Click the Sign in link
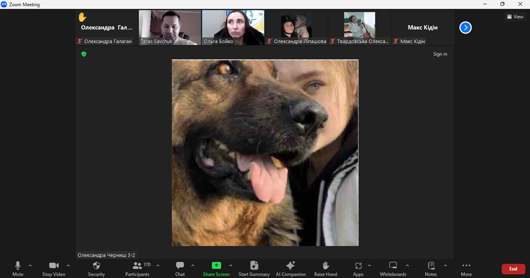Screen dimensions: 530x278 point(440,54)
